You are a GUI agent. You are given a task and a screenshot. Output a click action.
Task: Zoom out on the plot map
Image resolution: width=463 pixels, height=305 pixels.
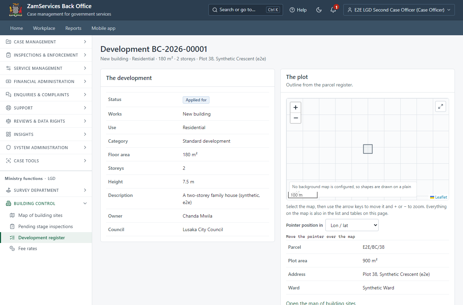pyautogui.click(x=296, y=118)
